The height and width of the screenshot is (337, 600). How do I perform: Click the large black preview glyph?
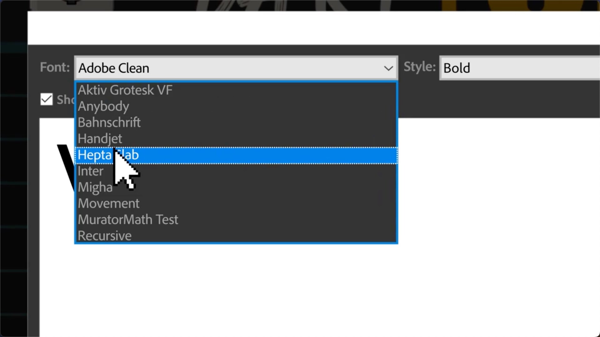66,165
